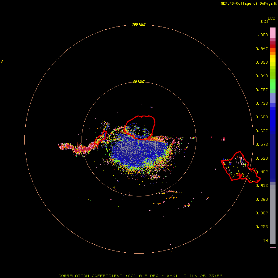Screen dimensions: 278x278
Task: Pick the light pink swatch at the top of the color scale
Action: point(273,33)
